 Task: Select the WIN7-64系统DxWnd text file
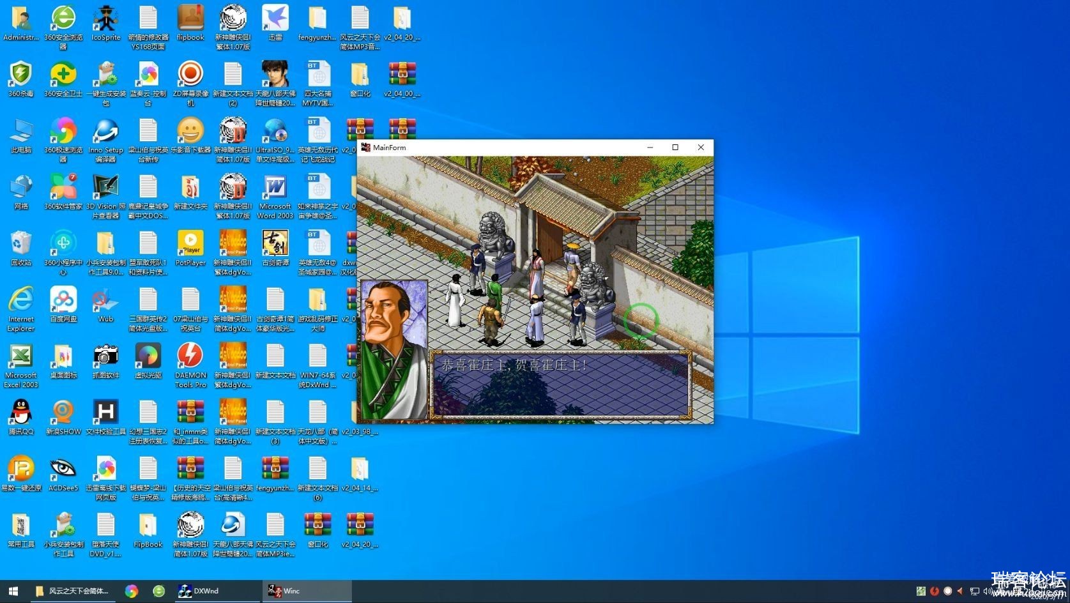[x=317, y=365]
